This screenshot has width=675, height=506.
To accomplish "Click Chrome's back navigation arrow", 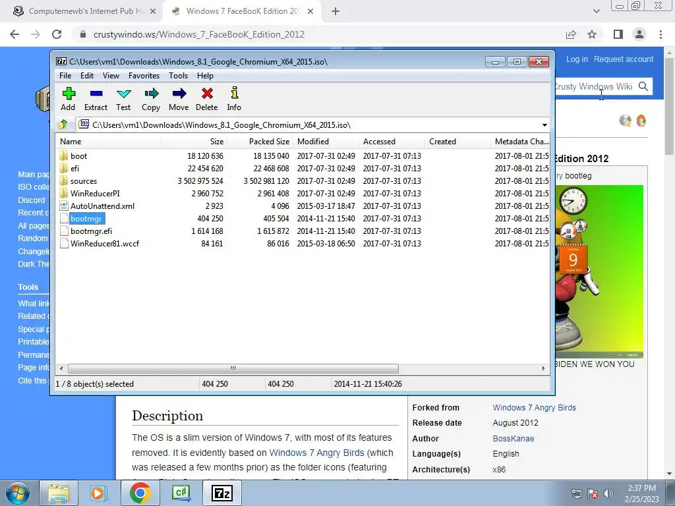I will (15, 34).
